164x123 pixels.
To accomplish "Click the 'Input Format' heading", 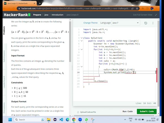I will pyautogui.click(x=18, y=56).
